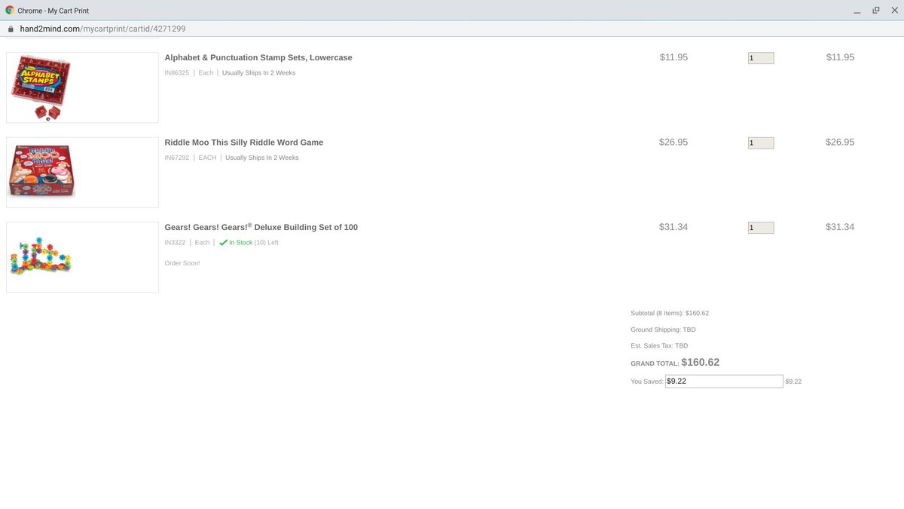The image size is (904, 509).
Task: Click the Riddle Moo game box thumbnail
Action: (x=81, y=172)
